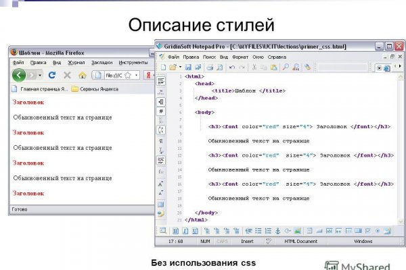Toggle the Insert mode indicator in status bar
Screen dimensions: 406x270
pos(247,241)
